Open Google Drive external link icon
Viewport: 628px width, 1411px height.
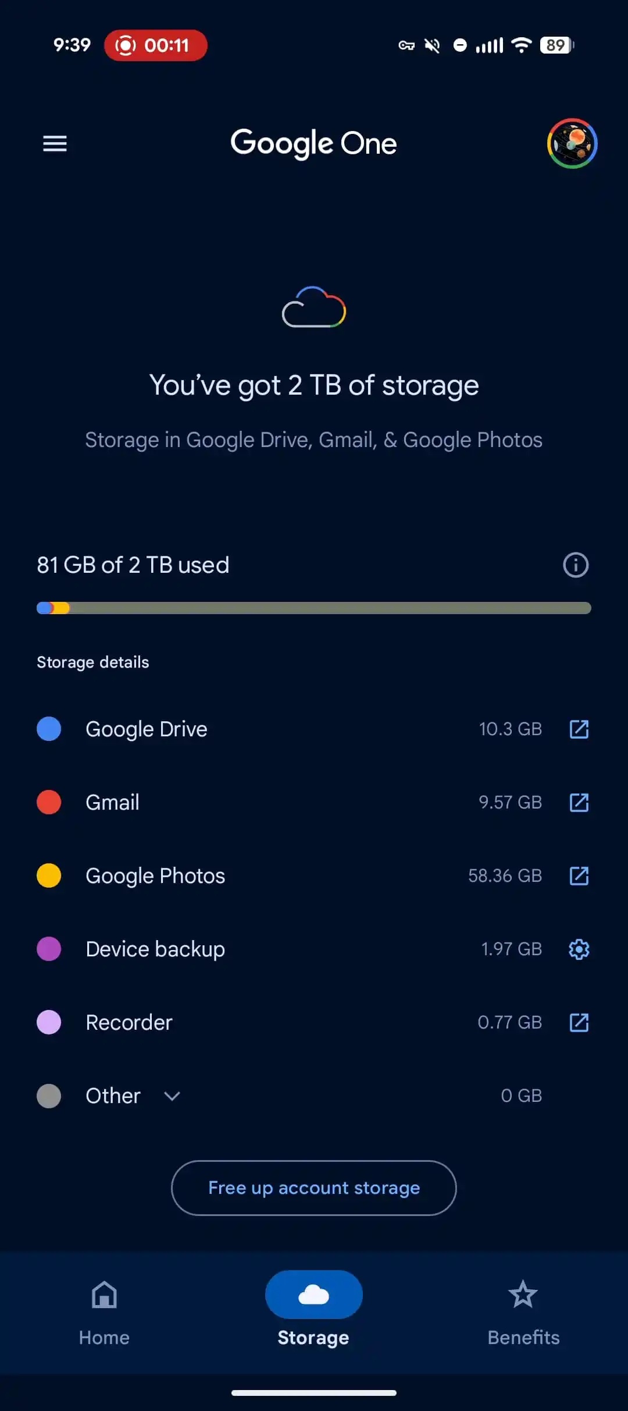(x=579, y=729)
